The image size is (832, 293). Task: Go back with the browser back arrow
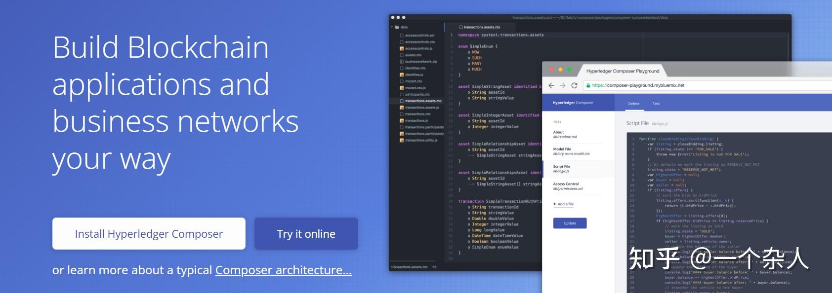click(x=551, y=85)
